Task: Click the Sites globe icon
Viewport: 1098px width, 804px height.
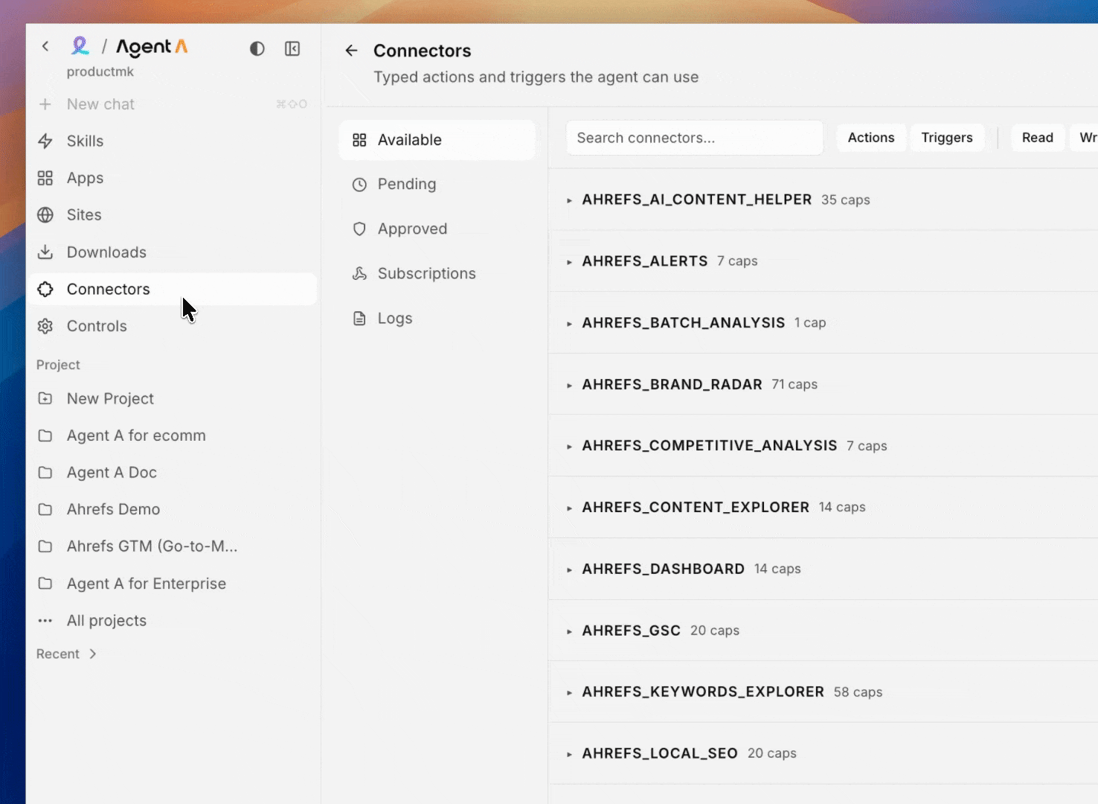Action: [x=45, y=215]
